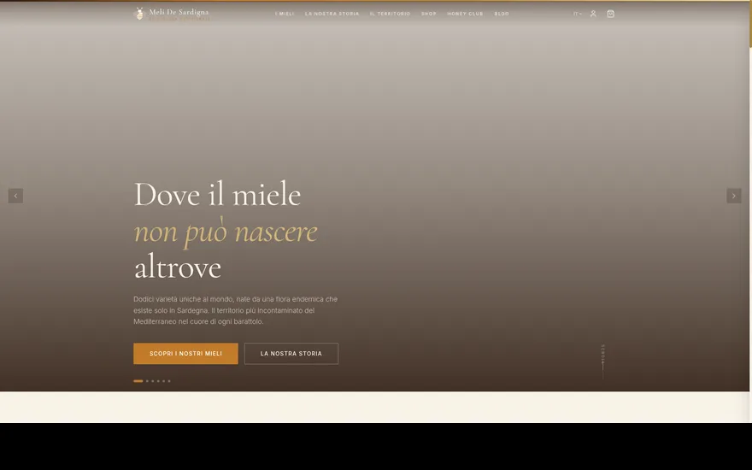This screenshot has height=470, width=752.
Task: Open Il Territorio menu item
Action: click(x=390, y=14)
